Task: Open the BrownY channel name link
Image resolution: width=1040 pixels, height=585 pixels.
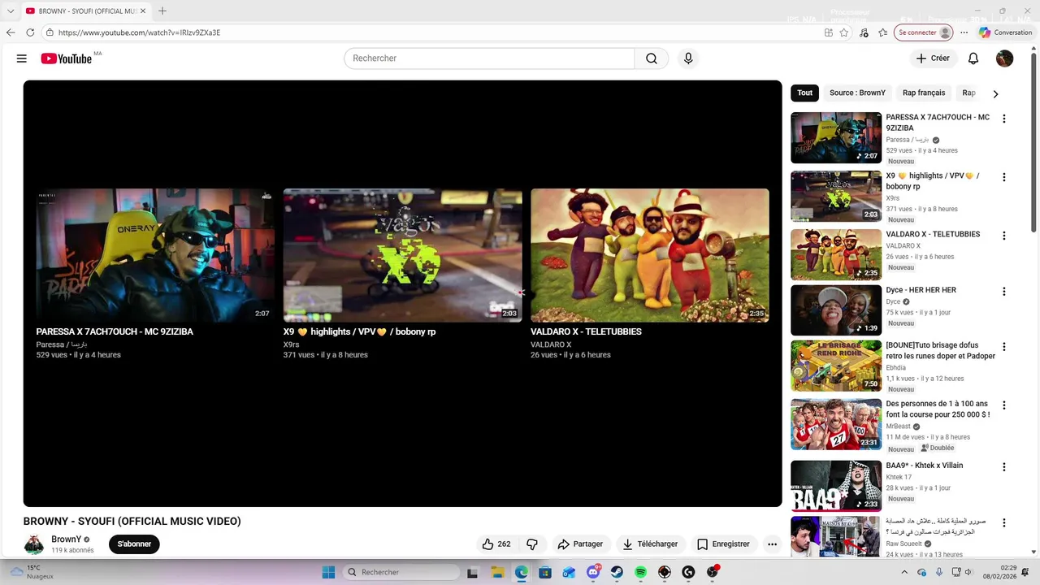Action: coord(66,539)
